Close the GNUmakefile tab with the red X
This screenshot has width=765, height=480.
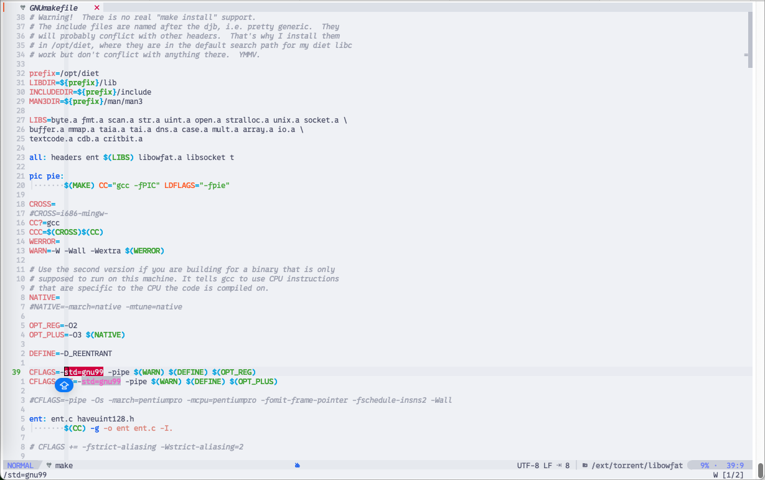tap(96, 7)
